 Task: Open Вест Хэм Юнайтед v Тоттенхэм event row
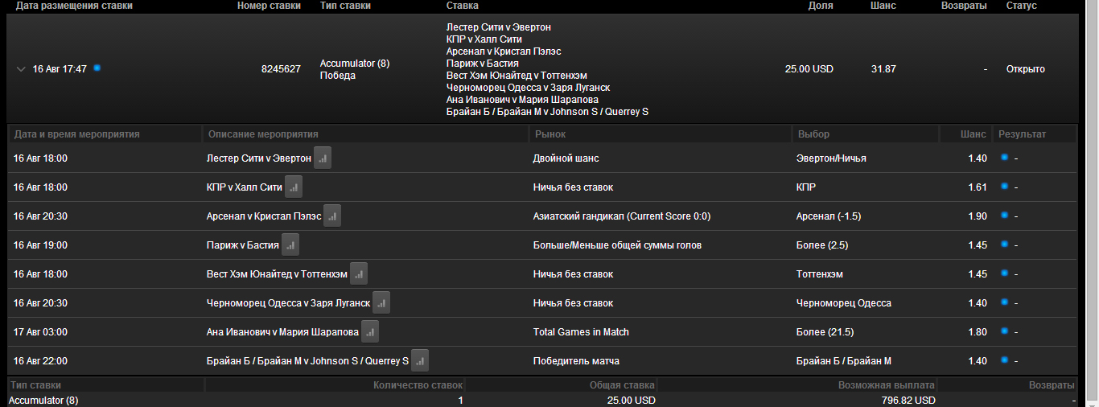tap(278, 274)
